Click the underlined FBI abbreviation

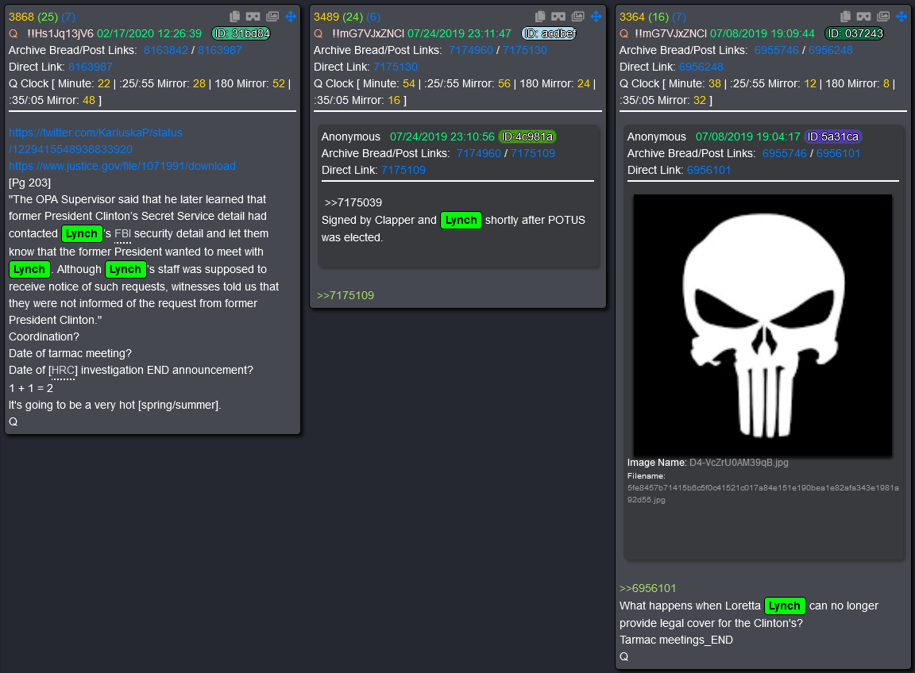pyautogui.click(x=122, y=234)
